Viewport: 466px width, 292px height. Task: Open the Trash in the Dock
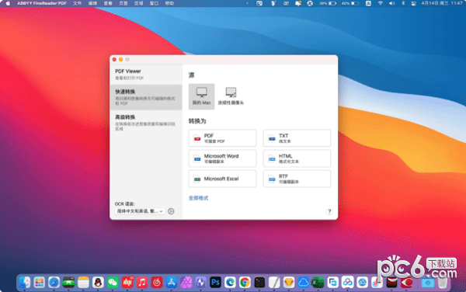443,282
